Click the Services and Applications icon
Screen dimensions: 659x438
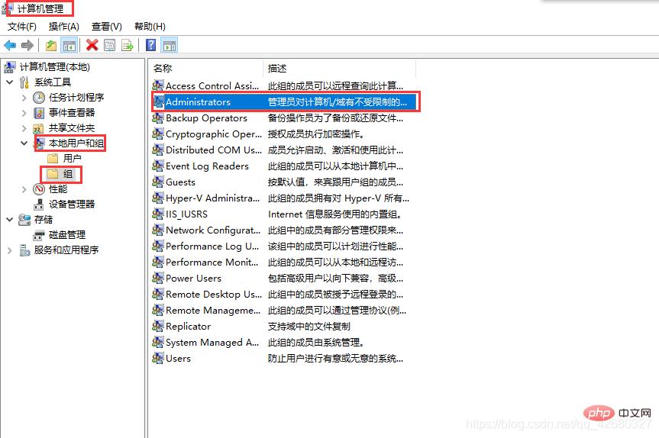point(24,250)
